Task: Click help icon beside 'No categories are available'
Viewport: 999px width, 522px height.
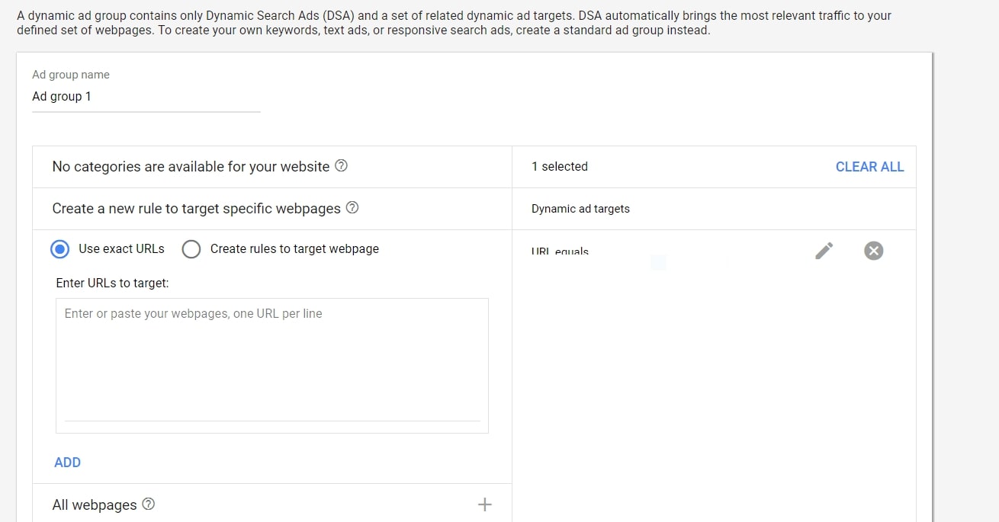Action: tap(342, 165)
